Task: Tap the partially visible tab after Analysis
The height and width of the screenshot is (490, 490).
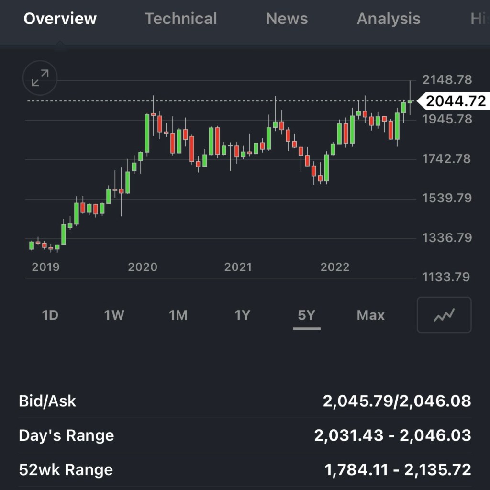Action: pyautogui.click(x=479, y=19)
